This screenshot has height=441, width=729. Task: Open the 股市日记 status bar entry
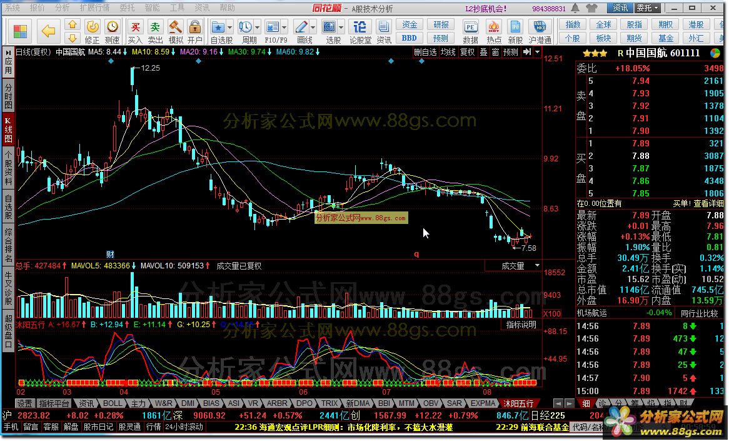[x=98, y=427]
